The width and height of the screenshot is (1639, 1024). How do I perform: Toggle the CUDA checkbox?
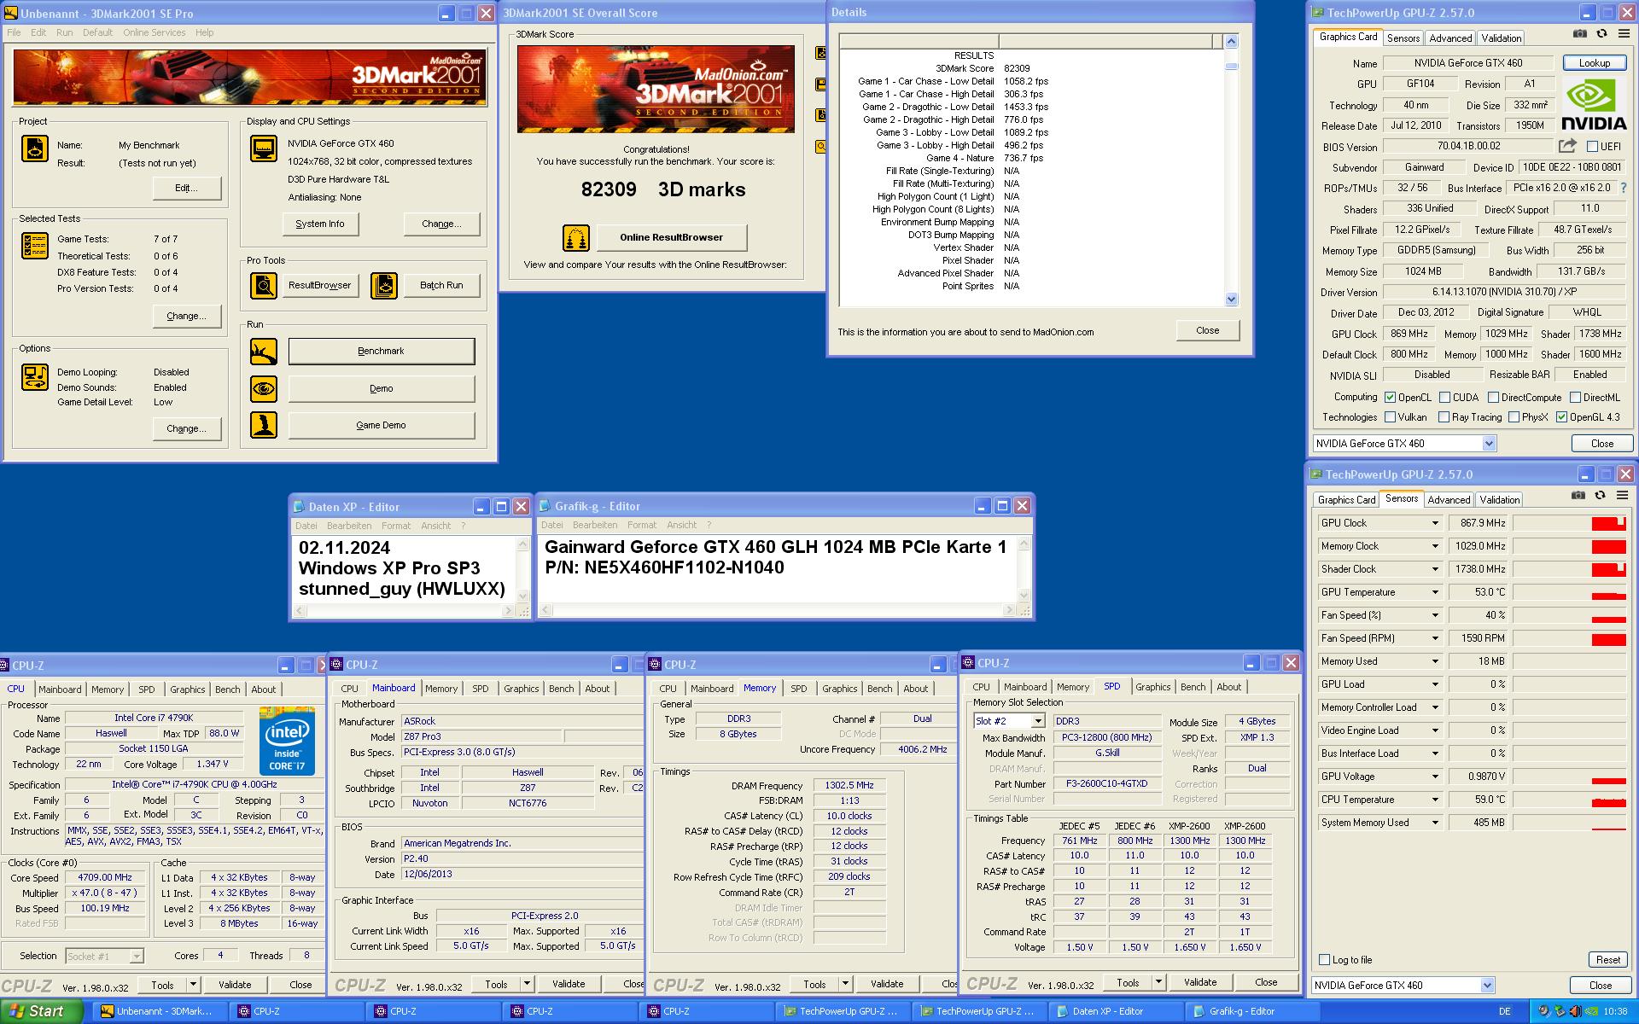pos(1444,398)
